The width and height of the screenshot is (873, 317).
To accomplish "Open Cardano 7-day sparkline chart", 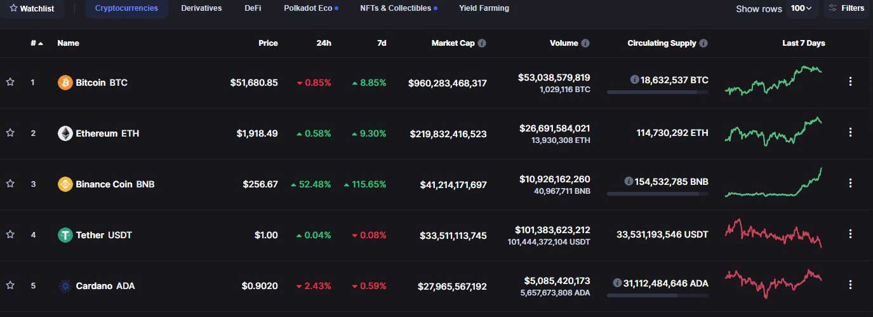I will click(773, 284).
